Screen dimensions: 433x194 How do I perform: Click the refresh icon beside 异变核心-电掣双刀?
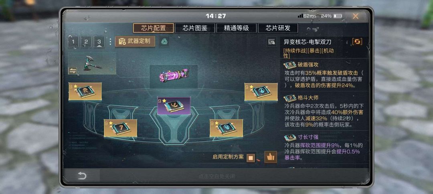click(357, 42)
